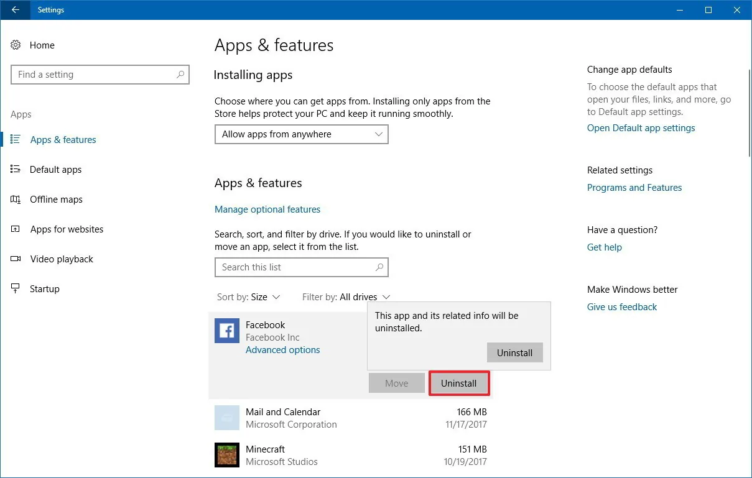Click the Facebook app icon
752x478 pixels.
click(x=227, y=331)
